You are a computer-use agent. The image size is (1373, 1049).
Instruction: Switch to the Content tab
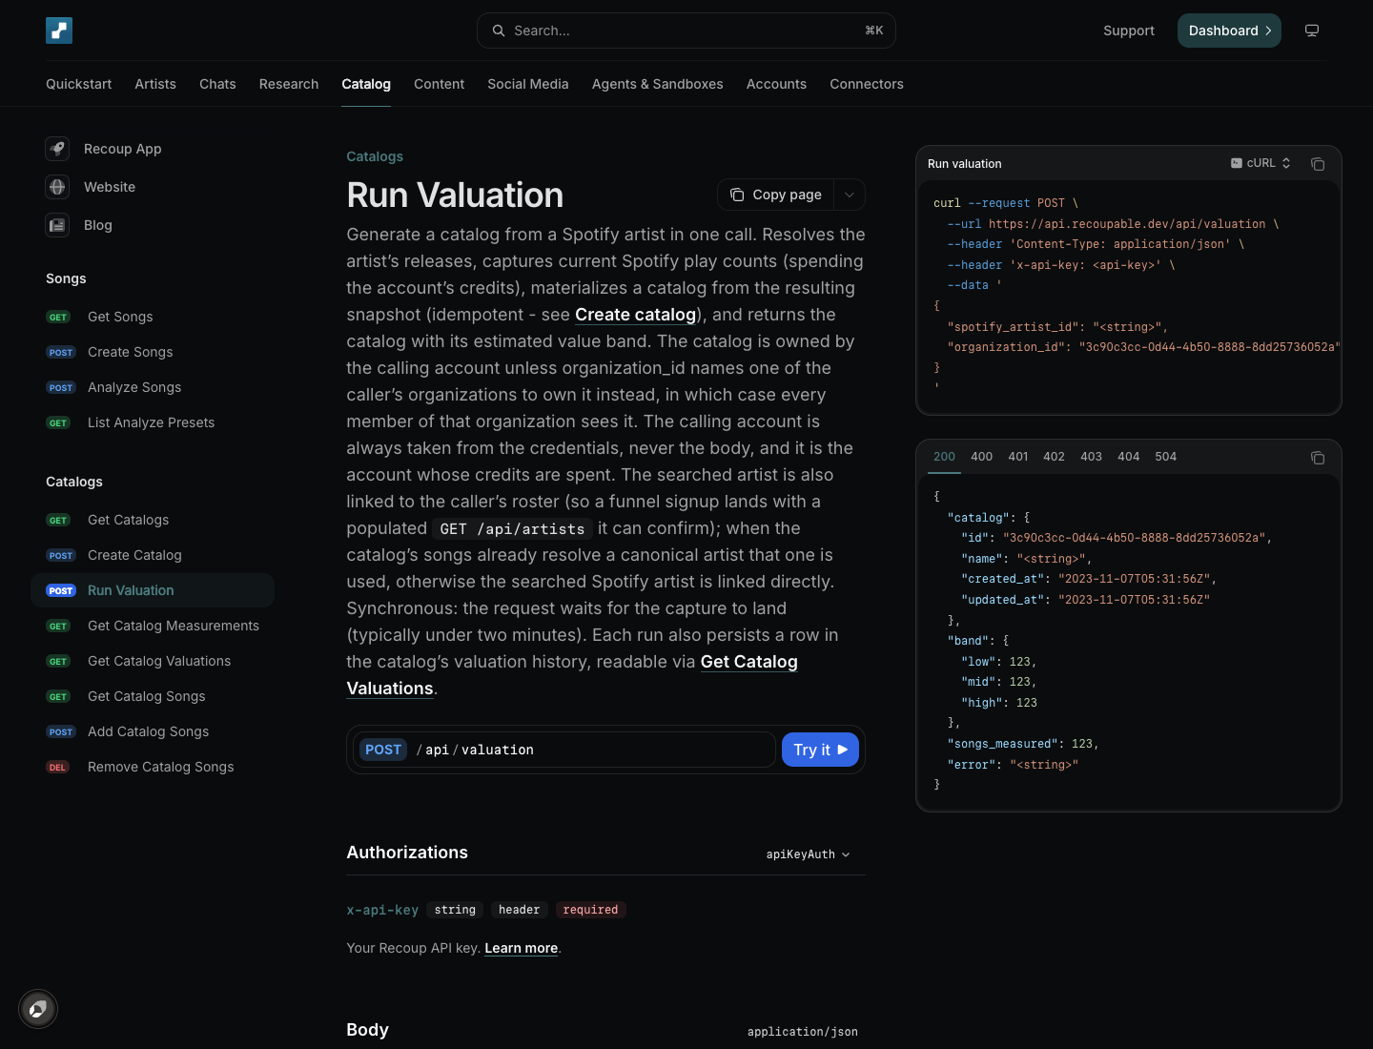[440, 84]
